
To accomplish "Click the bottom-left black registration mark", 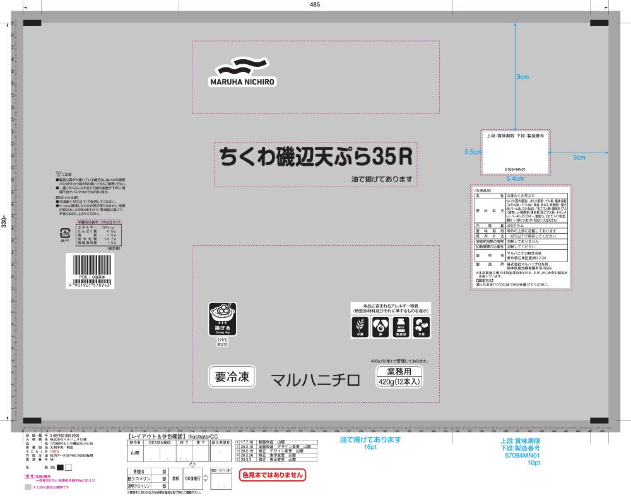I will pyautogui.click(x=32, y=420).
